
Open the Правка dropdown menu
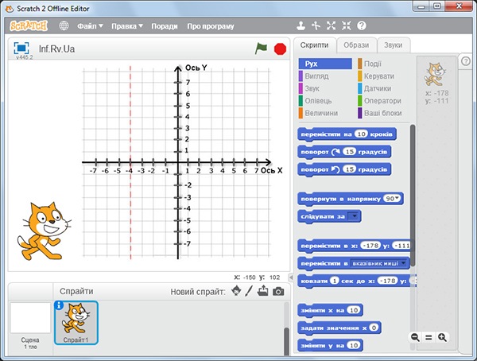pos(127,25)
